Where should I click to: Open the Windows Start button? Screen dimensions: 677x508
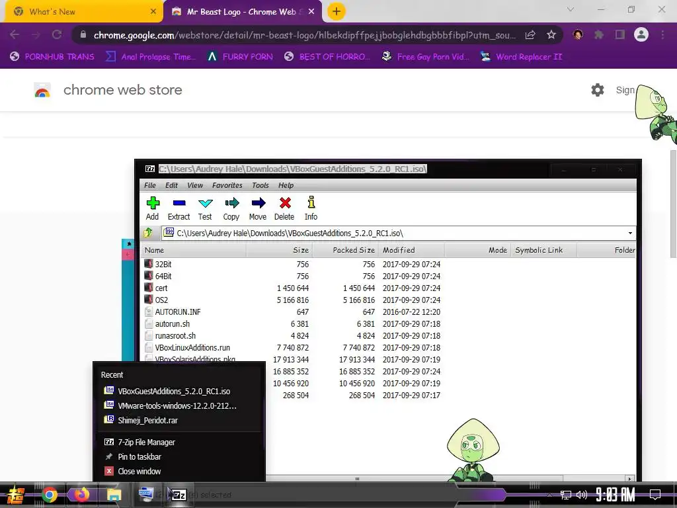(x=15, y=495)
